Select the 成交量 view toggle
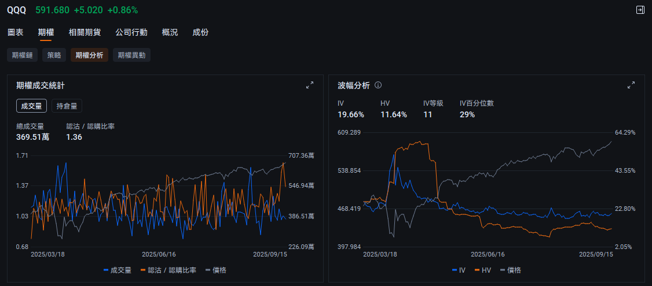Image resolution: width=652 pixels, height=286 pixels. coord(32,106)
